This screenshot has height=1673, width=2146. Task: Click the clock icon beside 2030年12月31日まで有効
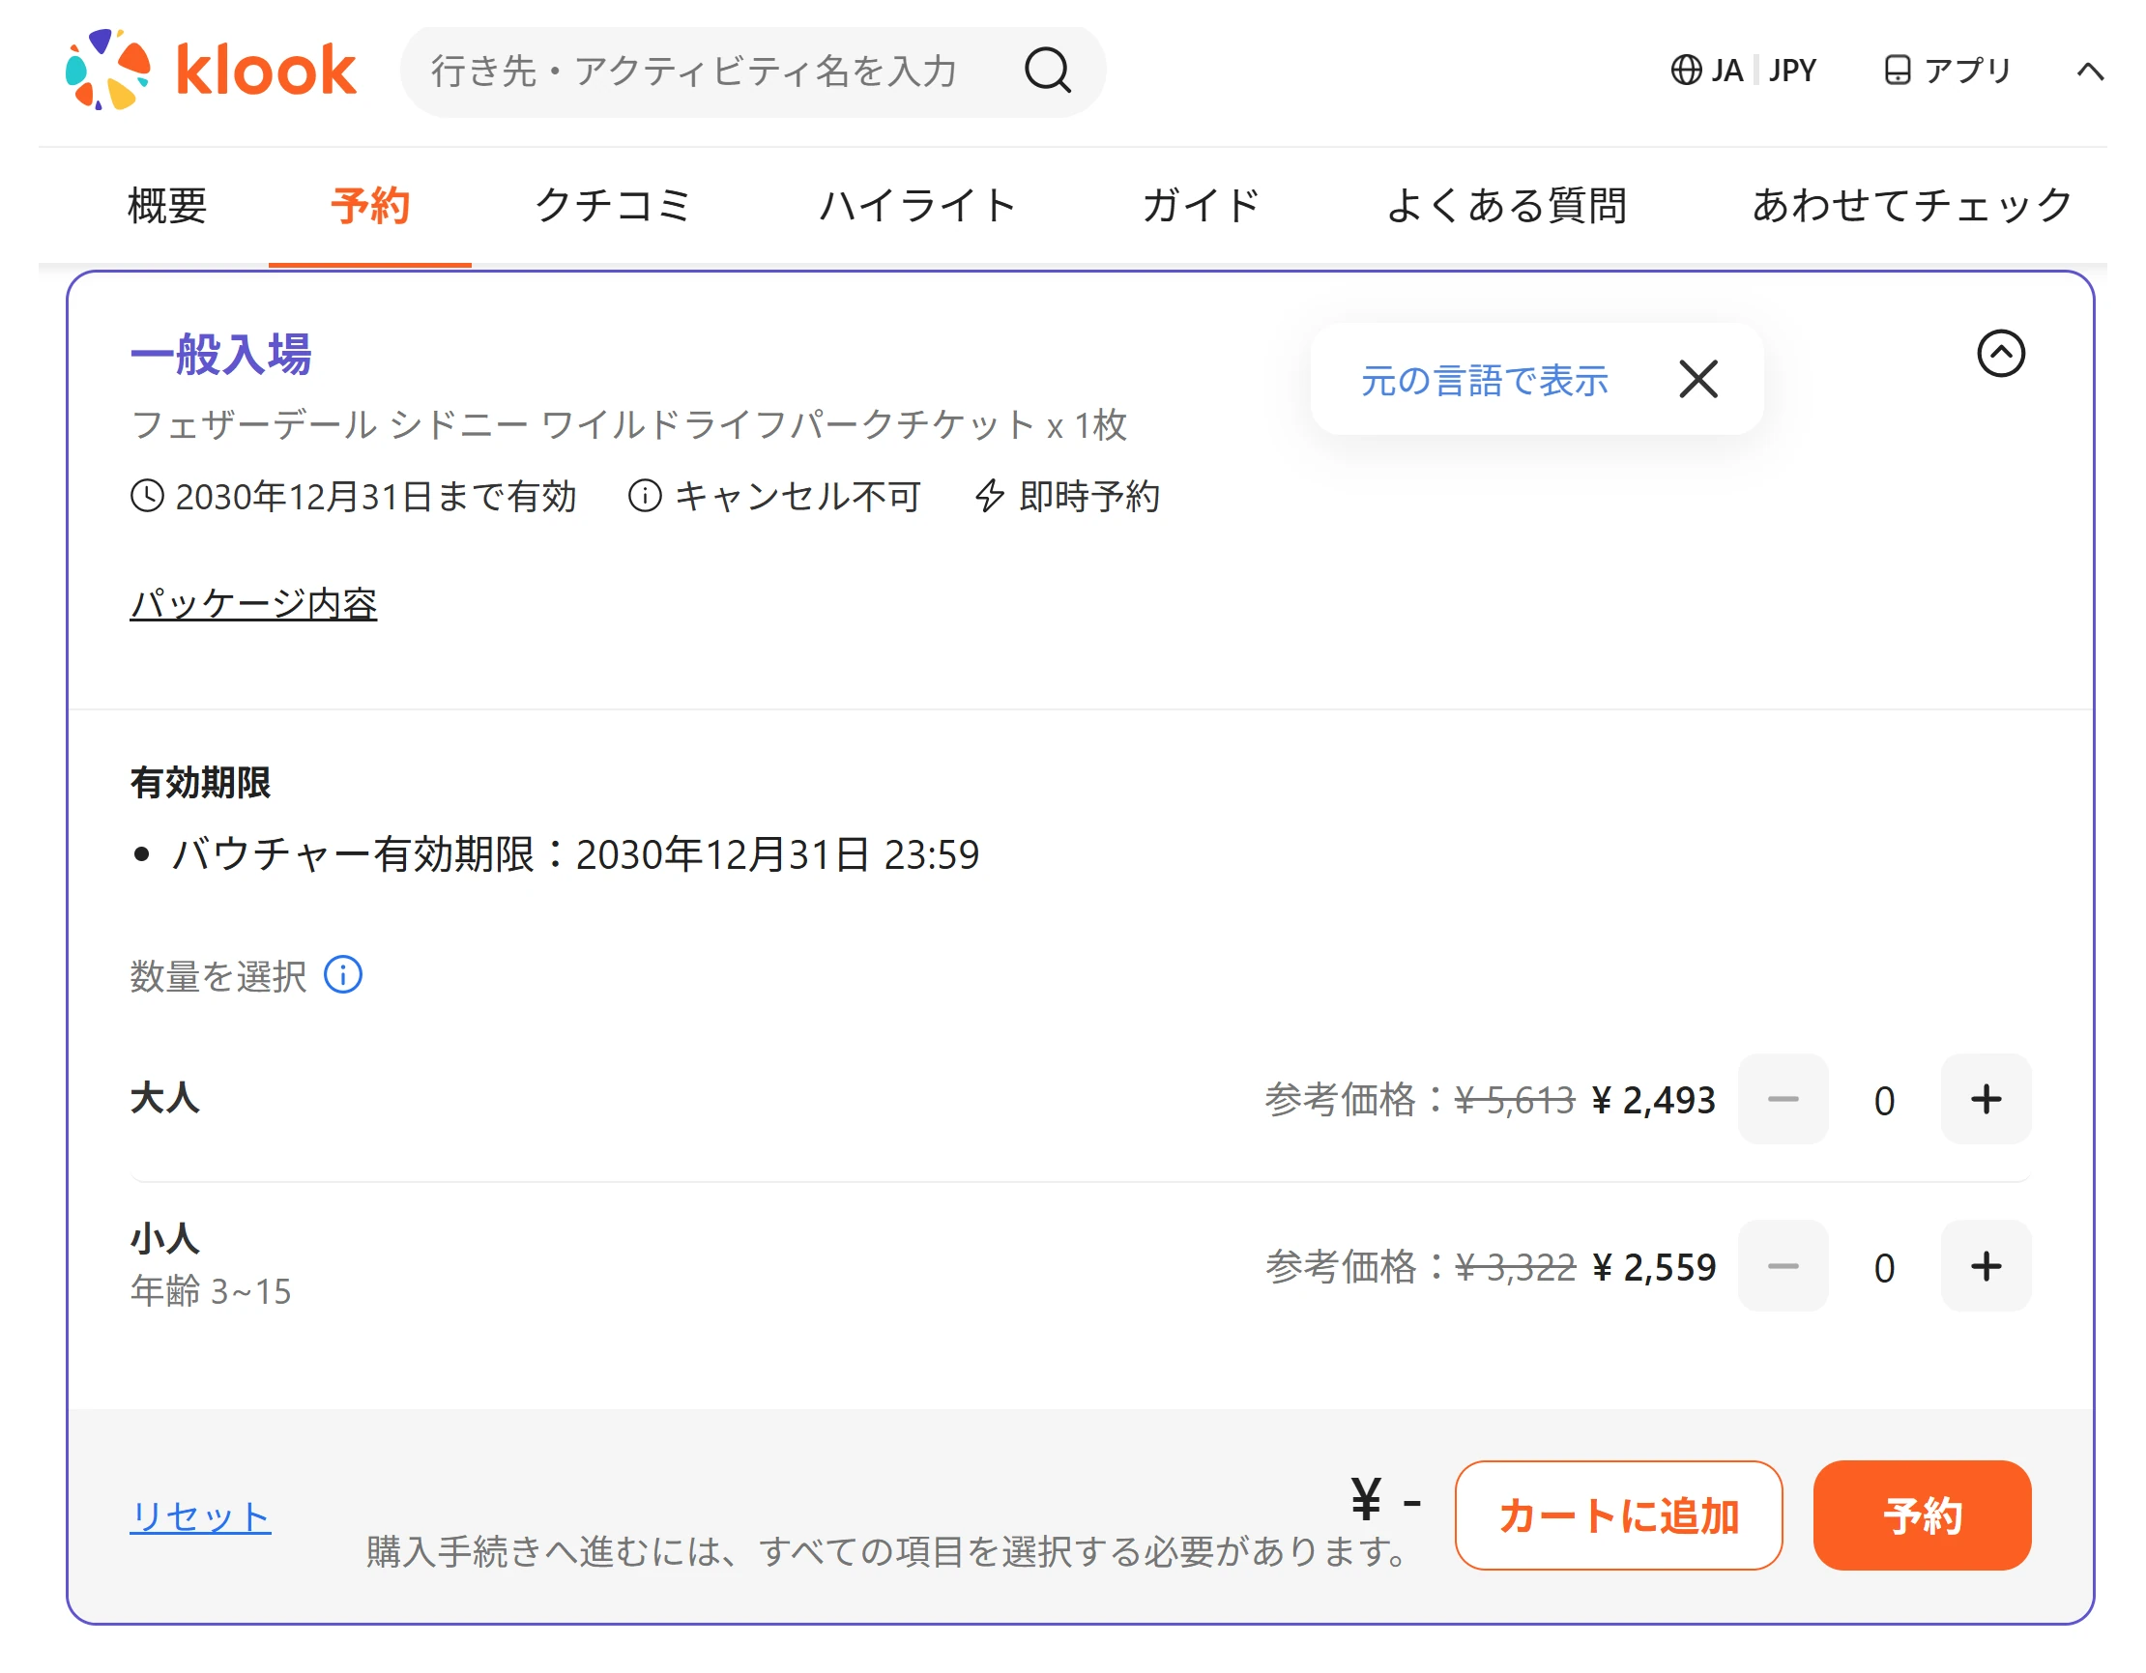tap(147, 496)
